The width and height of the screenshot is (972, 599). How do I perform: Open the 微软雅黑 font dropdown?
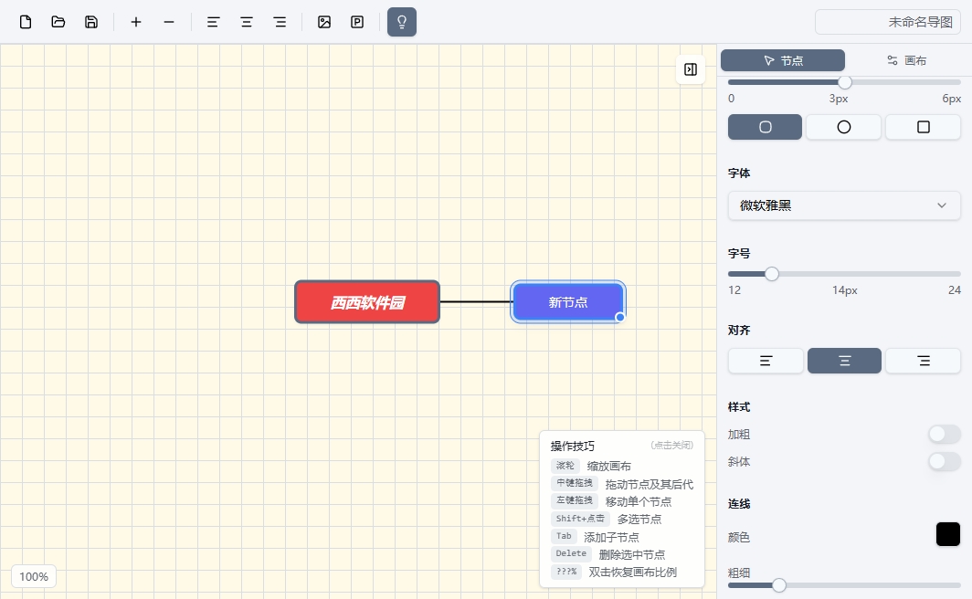click(844, 205)
